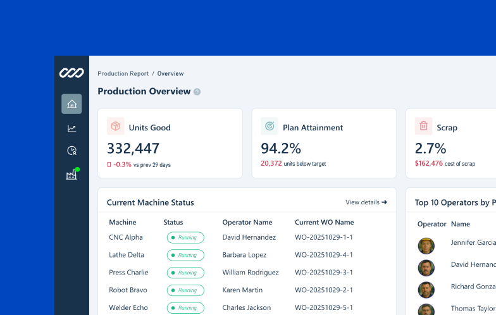
Task: Click the Overview breadcrumb item
Action: click(x=170, y=74)
